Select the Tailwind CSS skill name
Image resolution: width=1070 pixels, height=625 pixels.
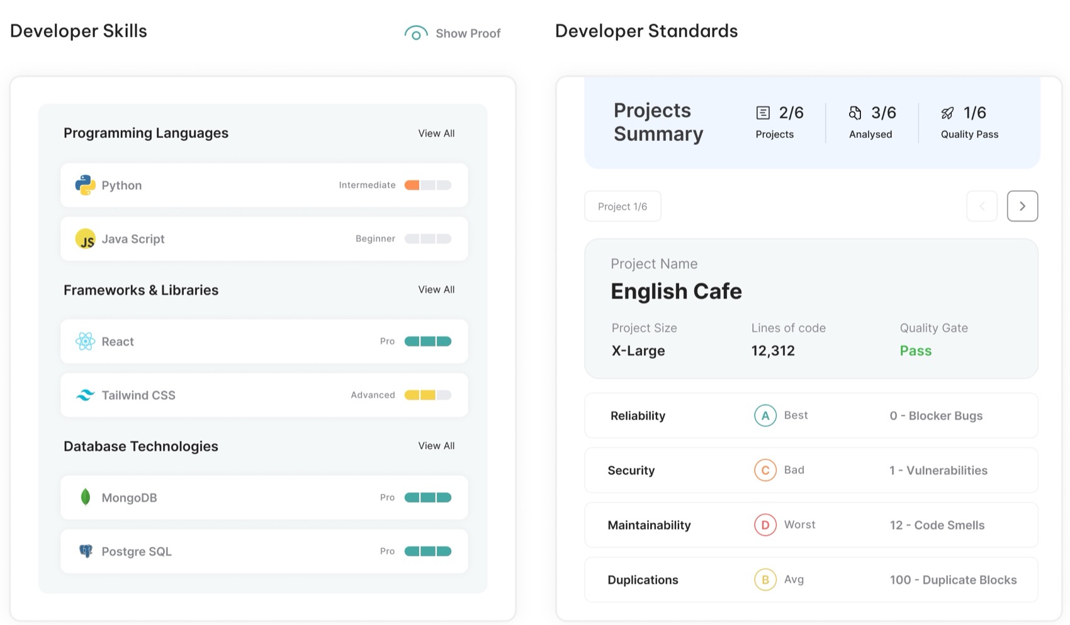(x=138, y=395)
